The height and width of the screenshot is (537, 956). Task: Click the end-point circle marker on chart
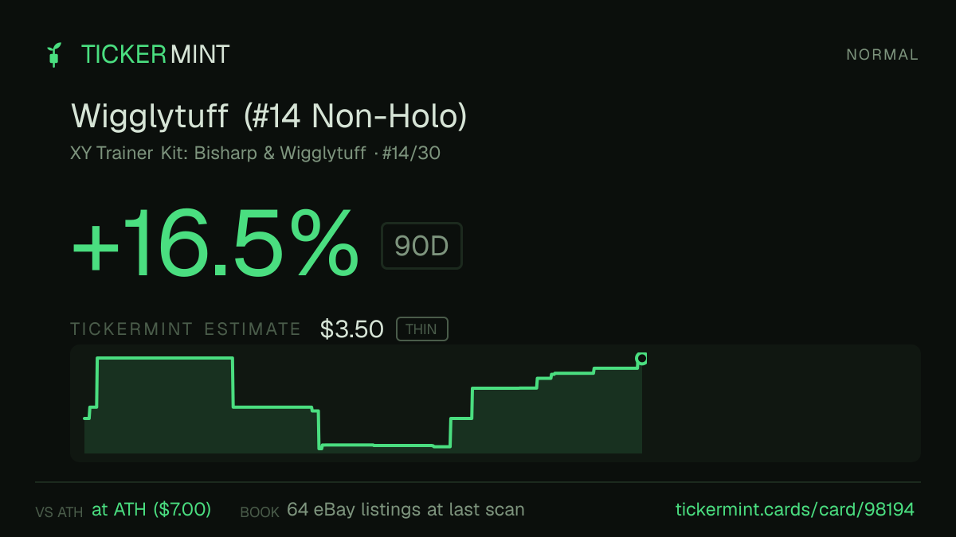pos(641,359)
